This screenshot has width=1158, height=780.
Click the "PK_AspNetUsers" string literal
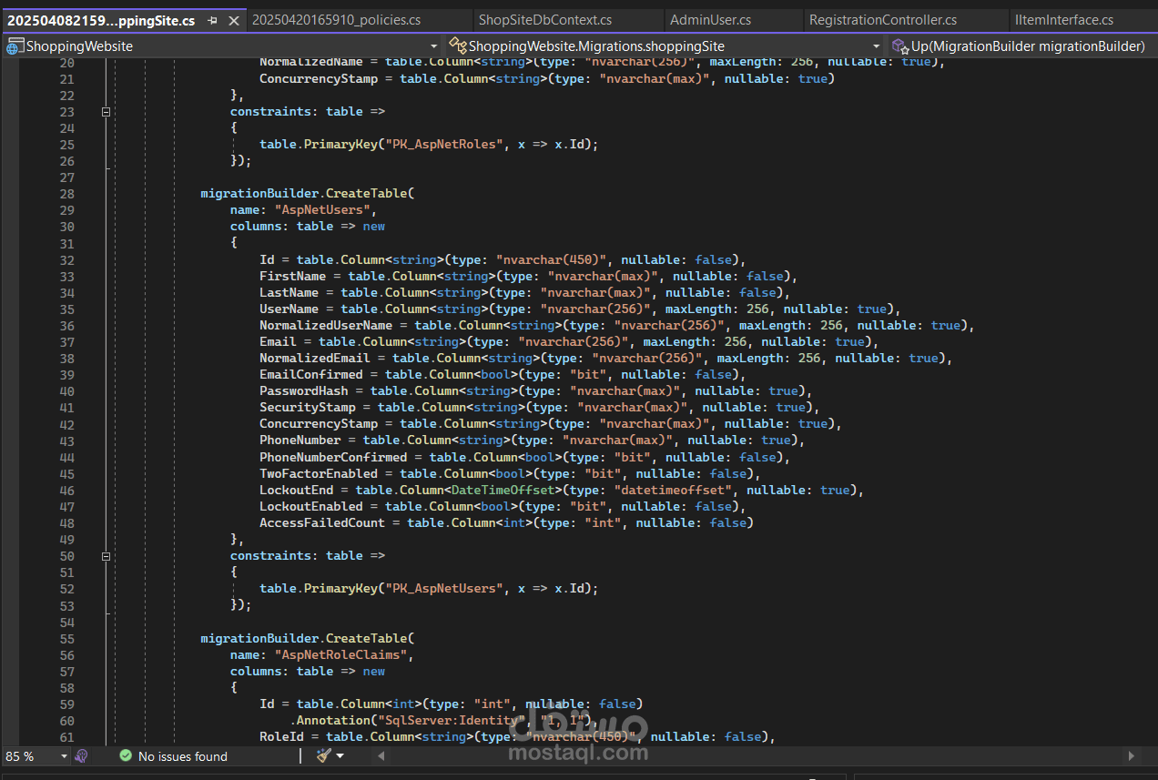(445, 588)
